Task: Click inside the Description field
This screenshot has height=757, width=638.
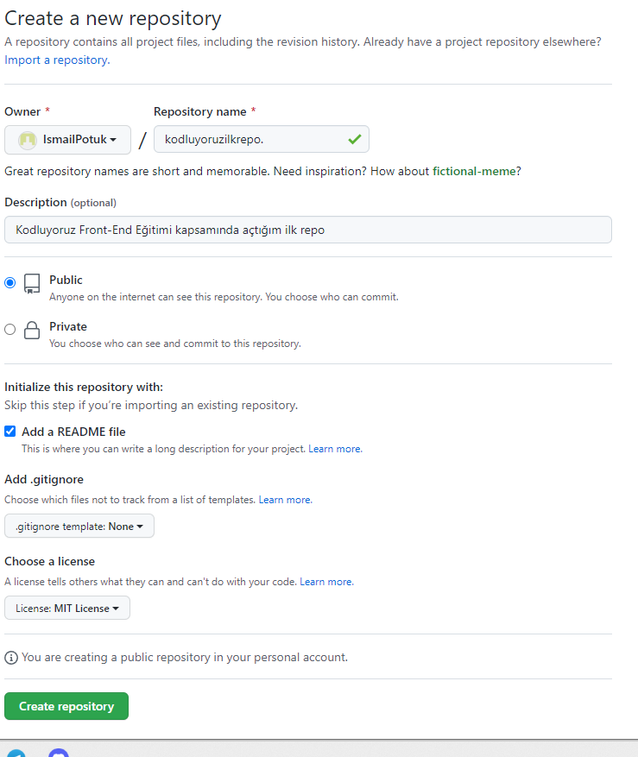Action: (x=307, y=229)
